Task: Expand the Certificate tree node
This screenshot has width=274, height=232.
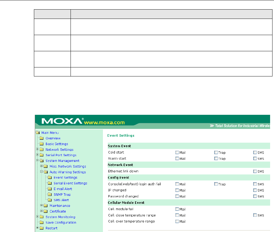Action: [41, 211]
